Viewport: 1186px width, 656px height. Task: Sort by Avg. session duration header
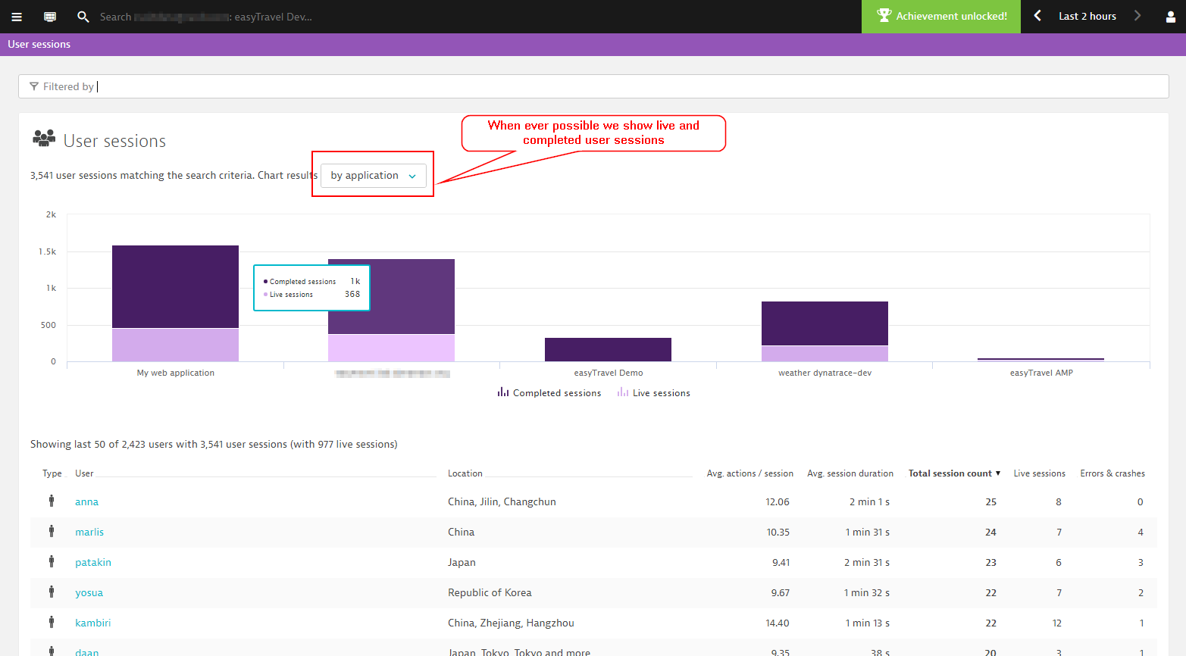click(x=850, y=473)
